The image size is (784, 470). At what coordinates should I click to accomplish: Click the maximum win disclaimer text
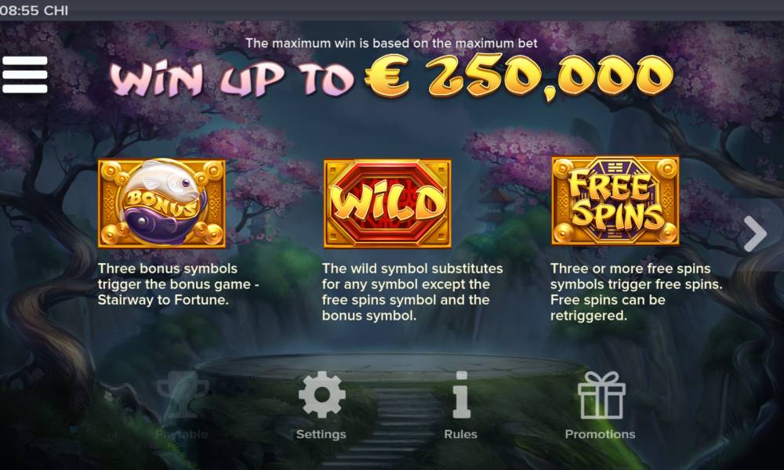pyautogui.click(x=391, y=43)
